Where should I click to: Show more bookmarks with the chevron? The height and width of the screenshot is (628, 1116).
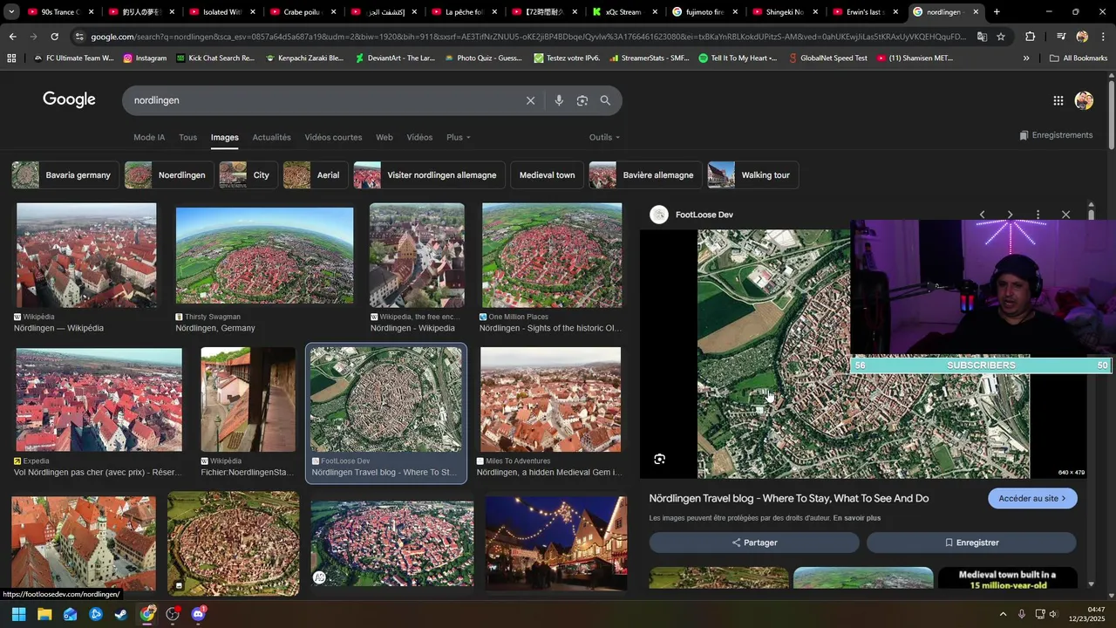1025,58
